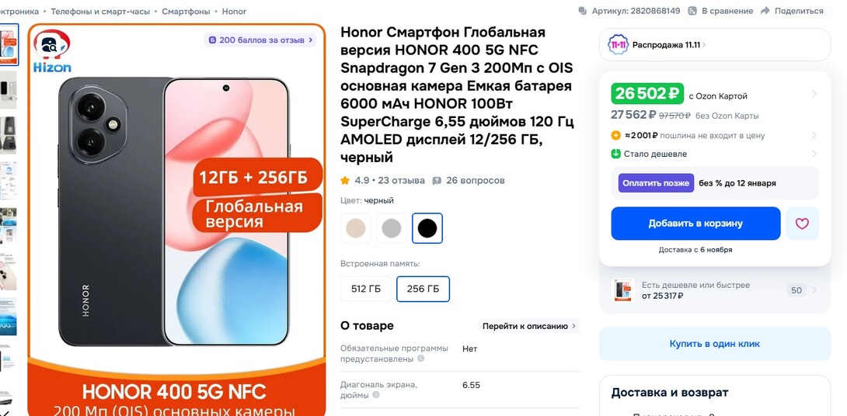Click the Hizon seller logo
The width and height of the screenshot is (847, 416).
(52, 51)
